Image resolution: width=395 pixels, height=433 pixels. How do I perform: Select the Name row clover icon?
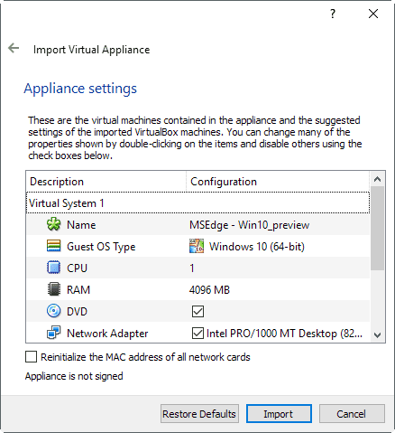tap(54, 224)
